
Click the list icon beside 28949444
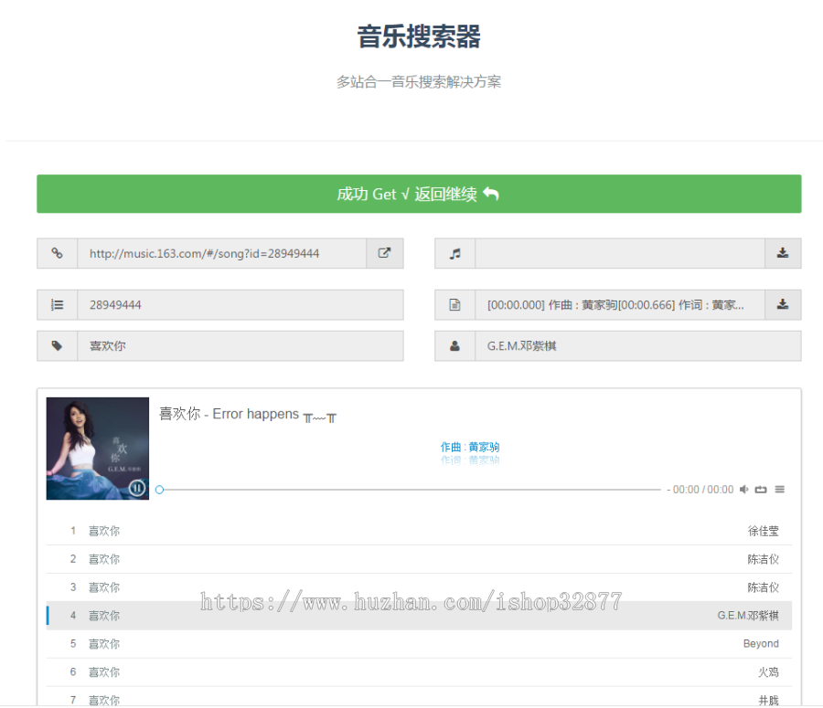58,305
